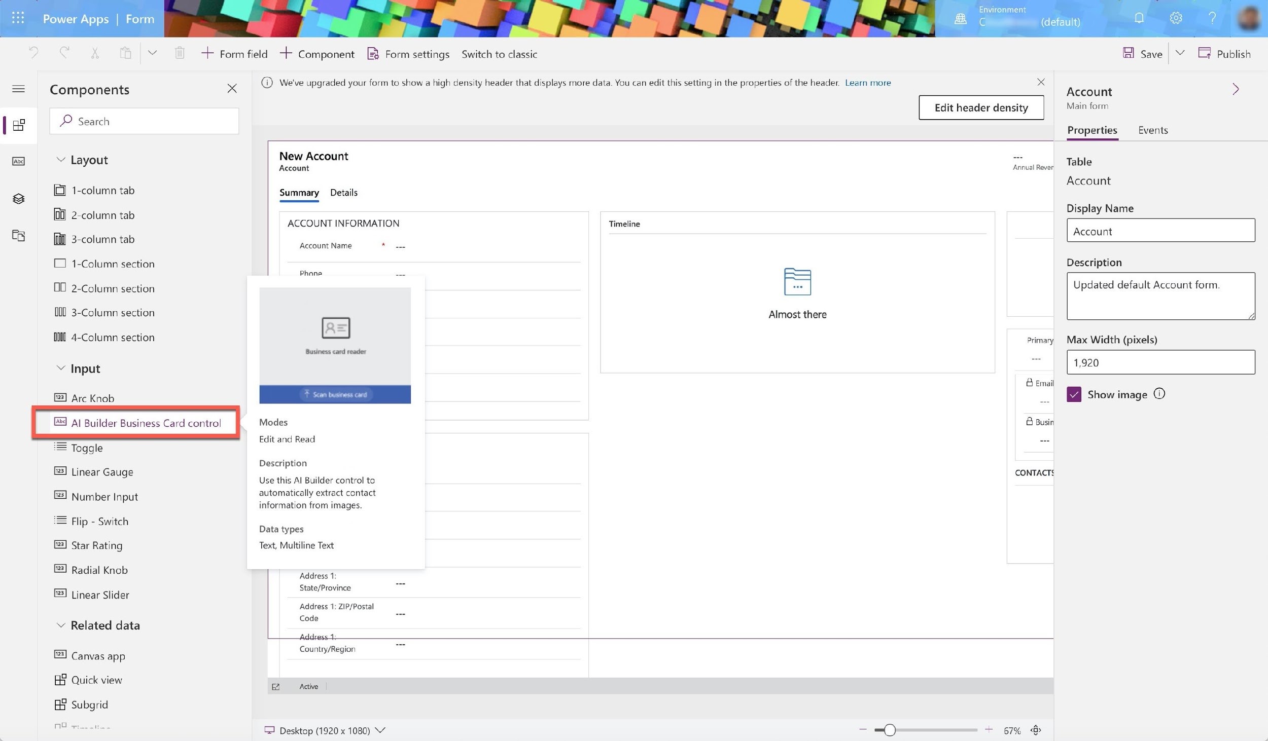Open the settings gear icon
The width and height of the screenshot is (1268, 741).
point(1176,18)
